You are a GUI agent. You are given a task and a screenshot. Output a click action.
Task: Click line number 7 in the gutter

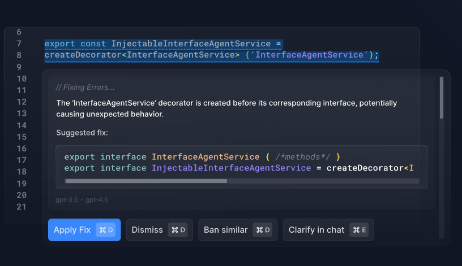point(19,43)
